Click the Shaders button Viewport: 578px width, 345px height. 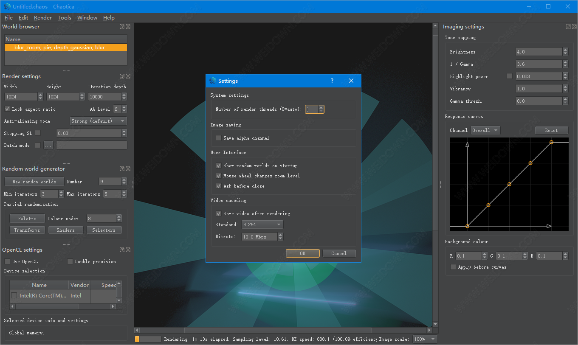(x=65, y=230)
